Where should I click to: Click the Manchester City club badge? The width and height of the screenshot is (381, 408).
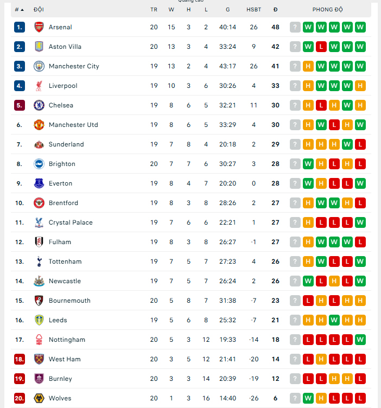[x=39, y=66]
